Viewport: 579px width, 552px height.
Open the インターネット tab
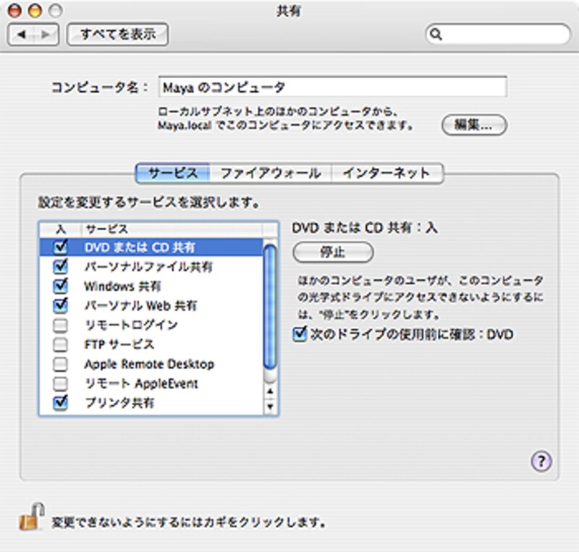(386, 172)
